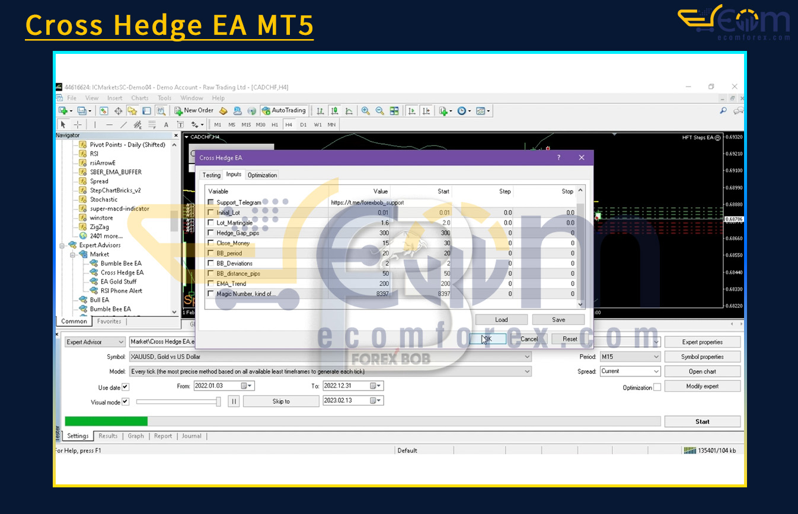
Task: Select the crosshair tool
Action: point(77,124)
